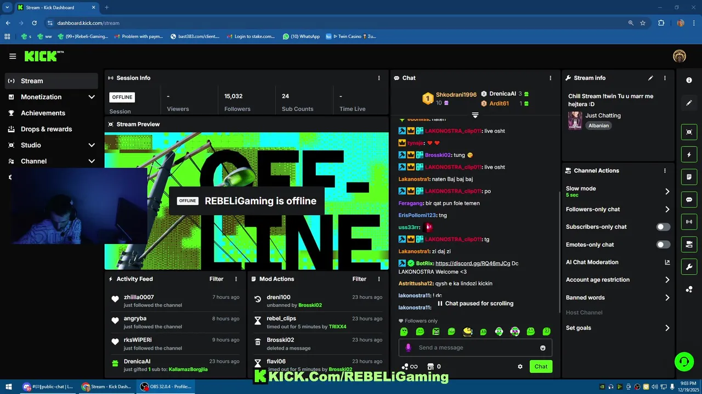
Task: Open OBS from the Windows taskbar
Action: click(166, 386)
